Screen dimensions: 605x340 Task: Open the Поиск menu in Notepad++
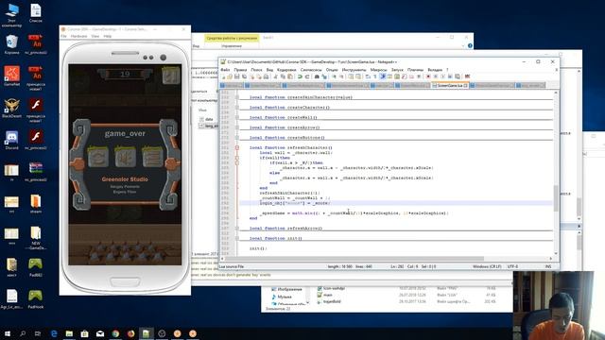coord(256,70)
